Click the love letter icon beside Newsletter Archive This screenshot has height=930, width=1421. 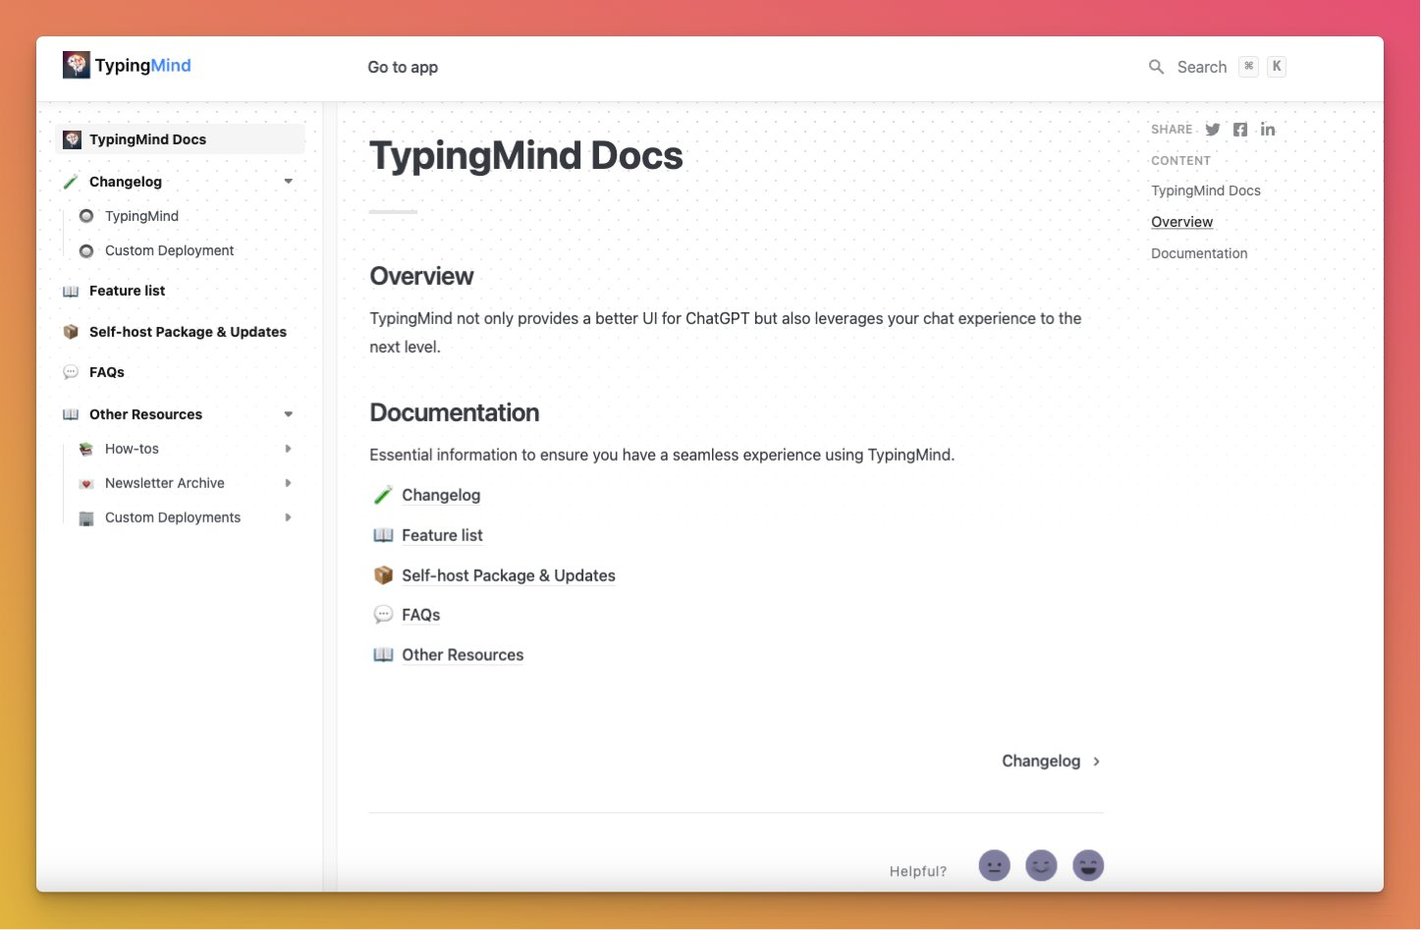tap(86, 483)
